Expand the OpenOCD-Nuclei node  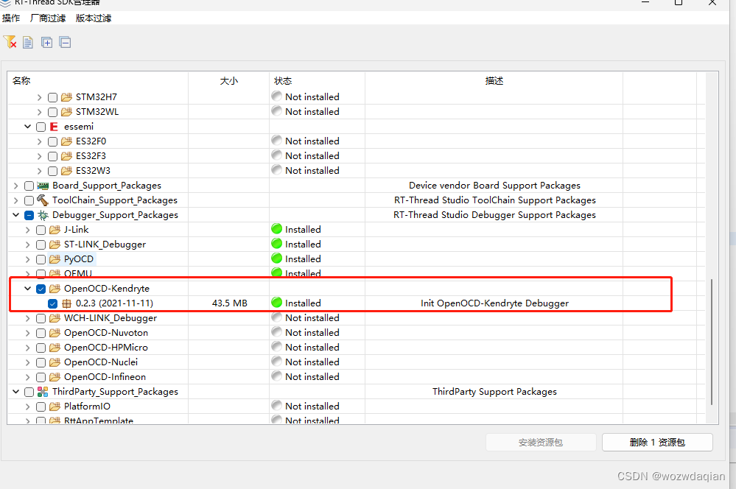(x=28, y=362)
